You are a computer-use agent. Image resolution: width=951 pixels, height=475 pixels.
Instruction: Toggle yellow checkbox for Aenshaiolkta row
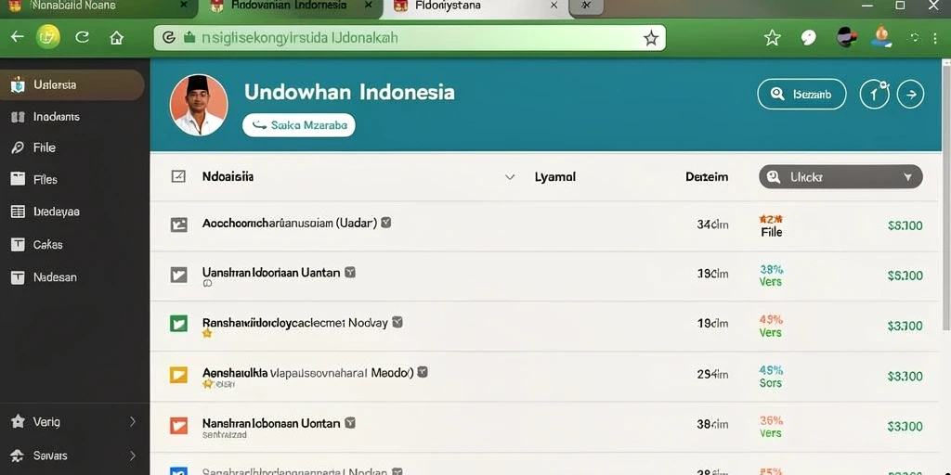click(178, 375)
